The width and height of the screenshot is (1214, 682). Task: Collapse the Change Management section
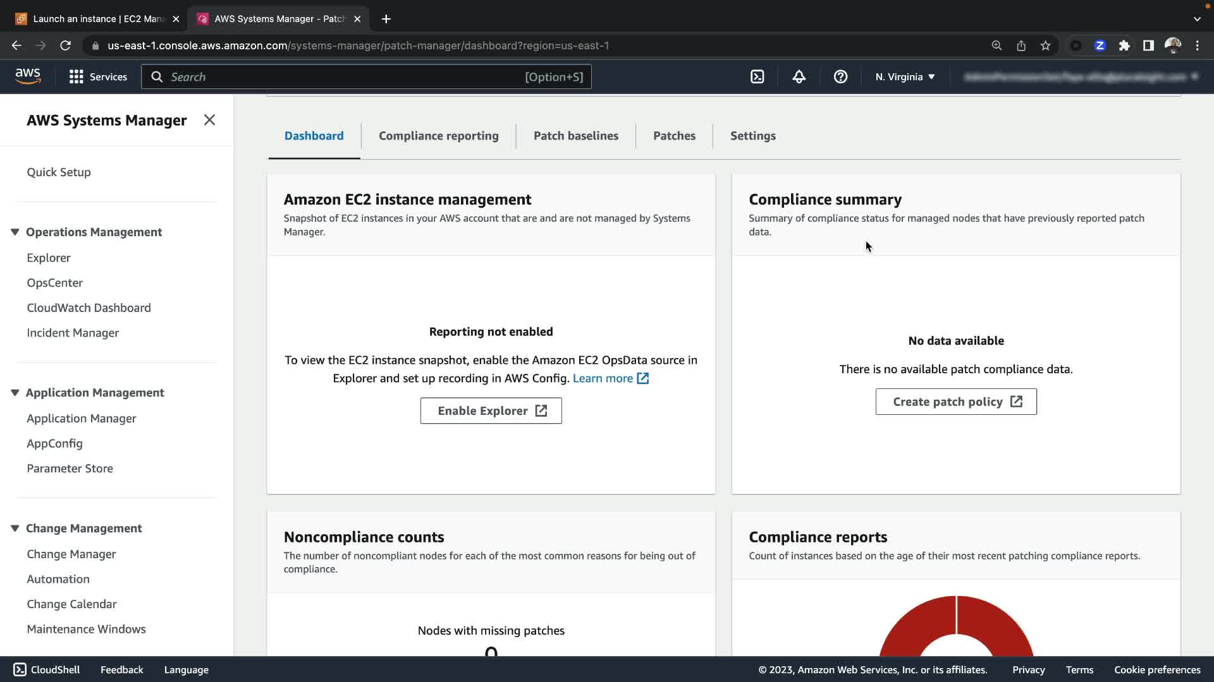(15, 528)
